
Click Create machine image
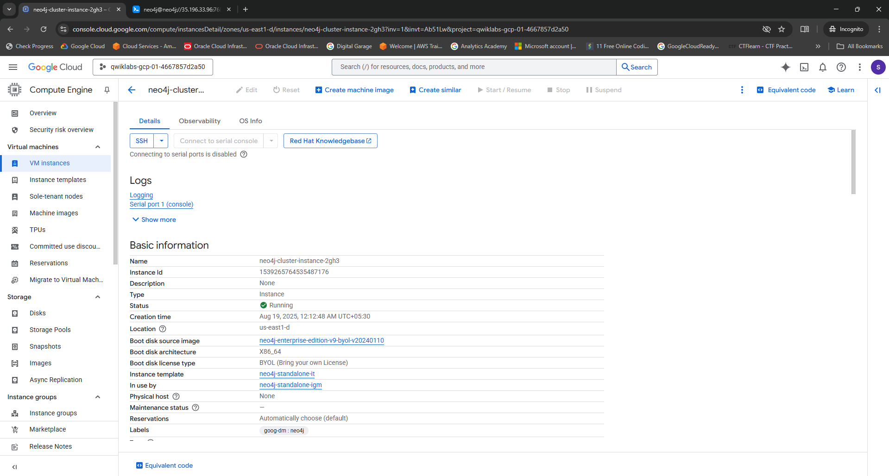pos(354,90)
